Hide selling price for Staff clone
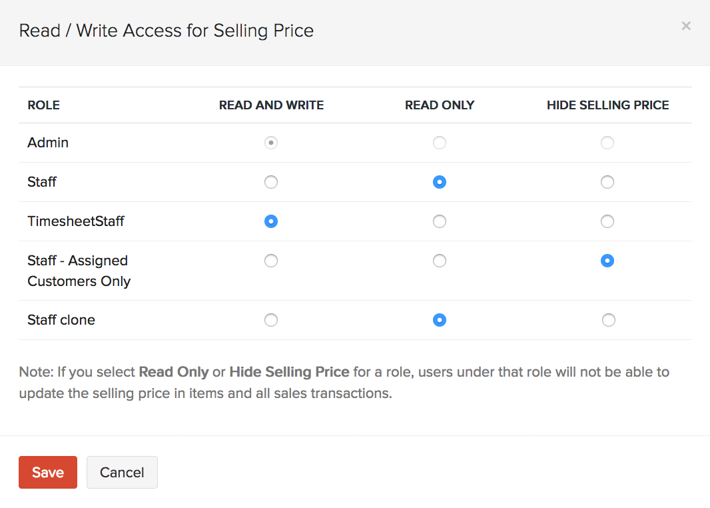 click(608, 320)
